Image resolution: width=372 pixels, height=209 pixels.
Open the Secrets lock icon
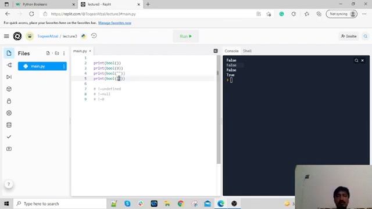coord(9,101)
